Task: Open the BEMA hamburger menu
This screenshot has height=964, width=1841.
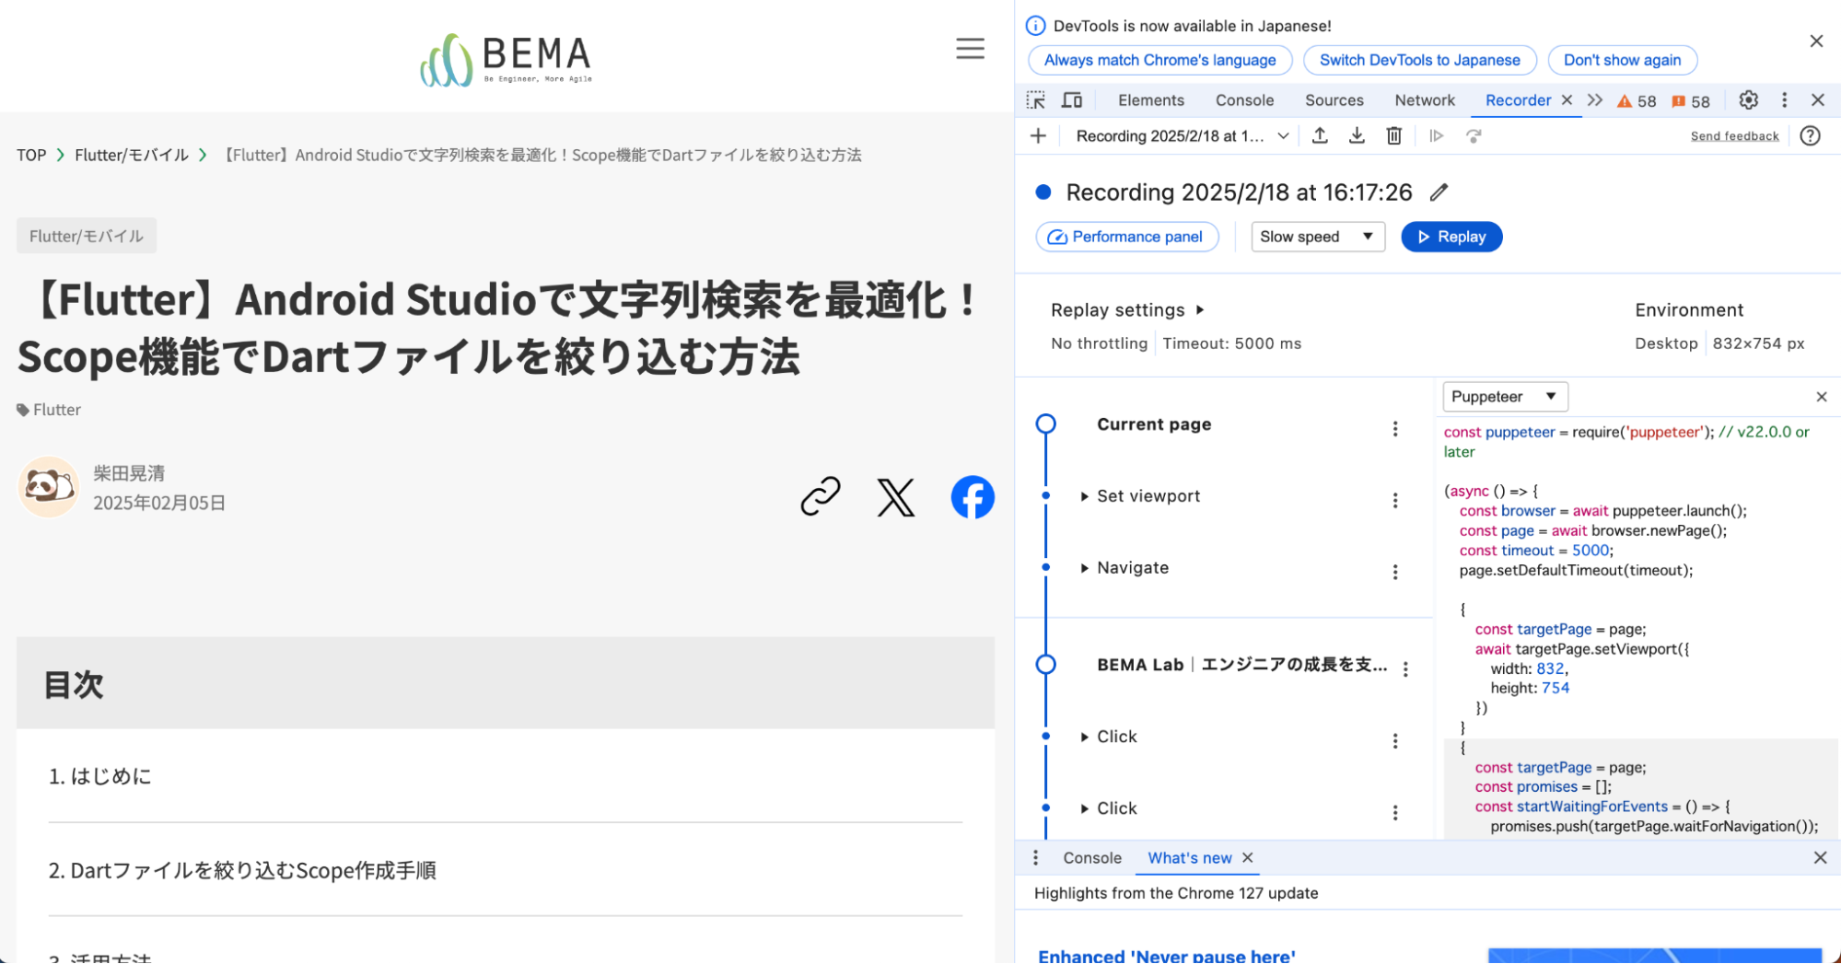Action: [x=970, y=49]
